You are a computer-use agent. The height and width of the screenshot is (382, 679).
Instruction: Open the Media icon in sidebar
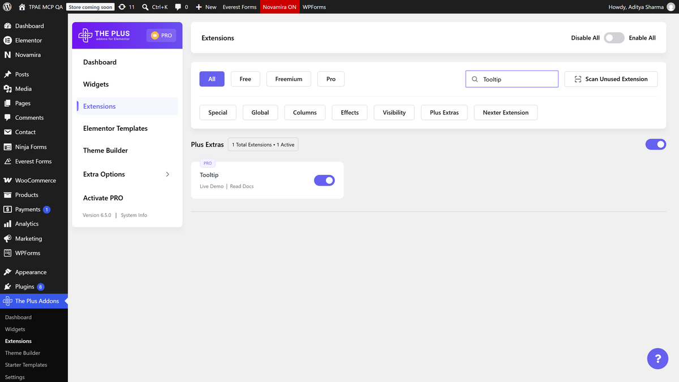tap(8, 89)
